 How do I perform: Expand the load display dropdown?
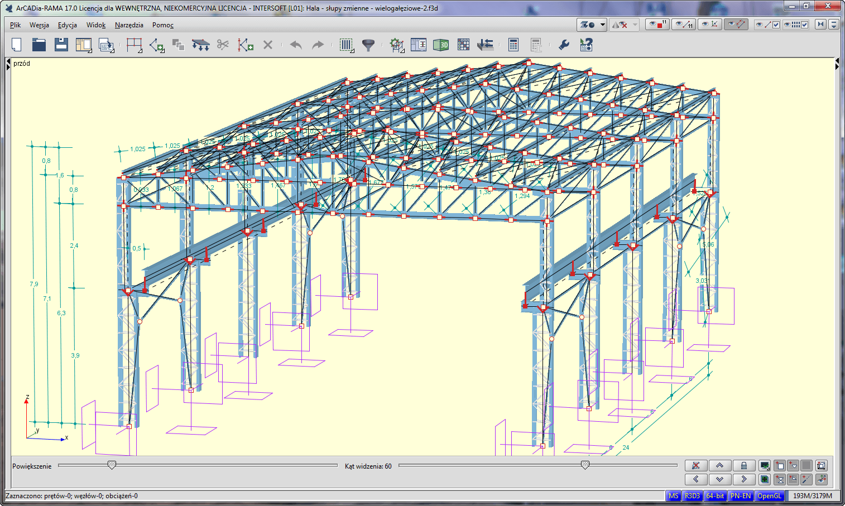click(636, 25)
